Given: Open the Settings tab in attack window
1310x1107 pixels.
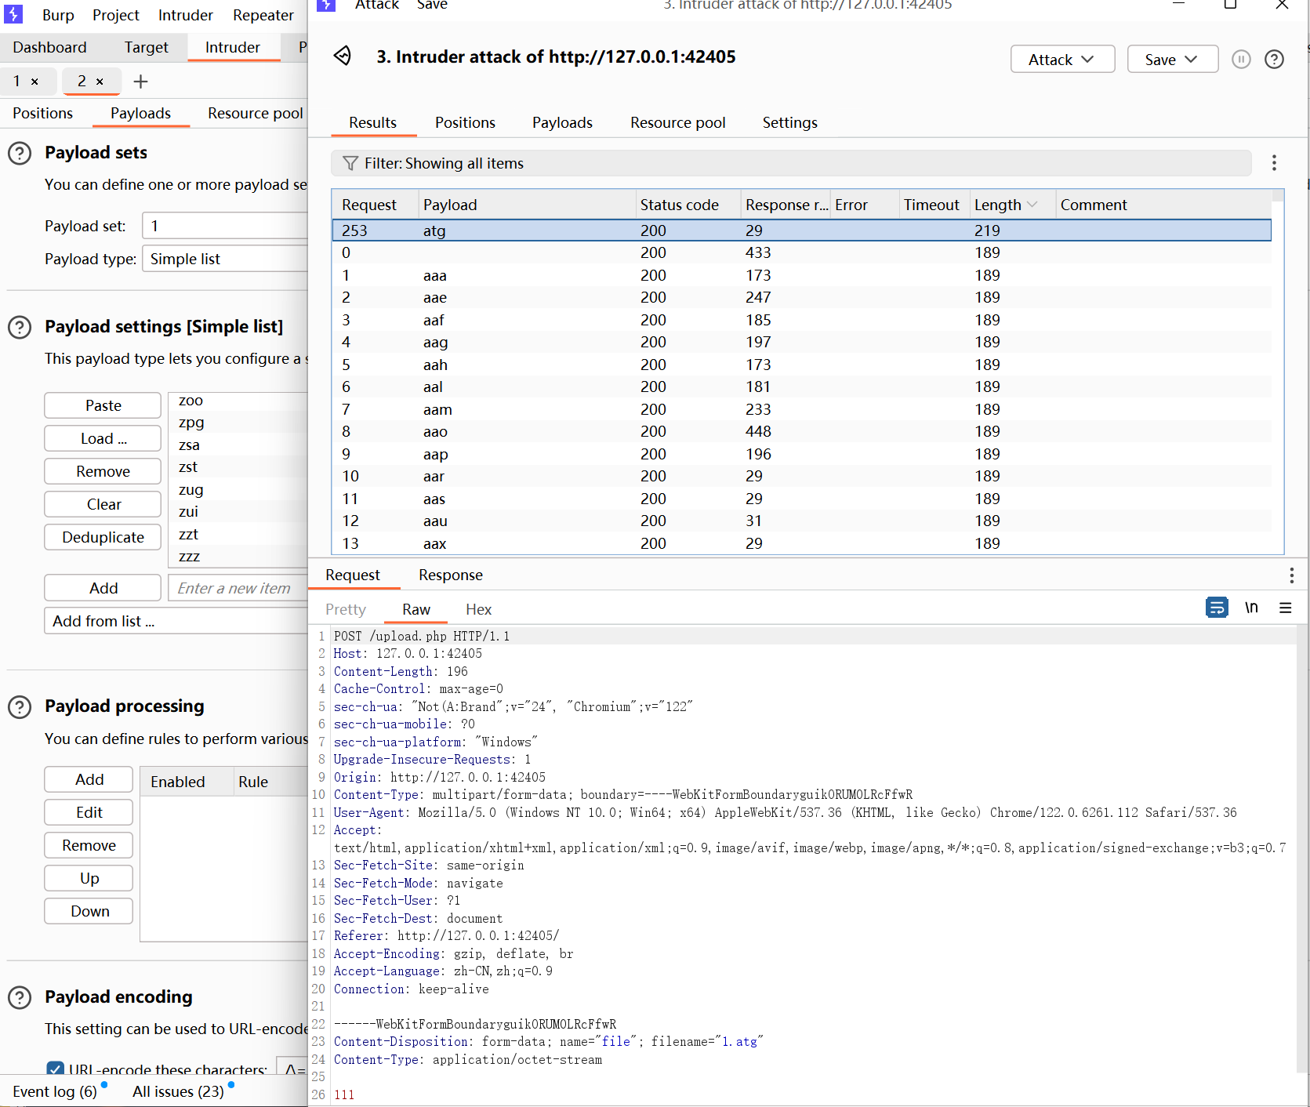Looking at the screenshot, I should click(790, 123).
